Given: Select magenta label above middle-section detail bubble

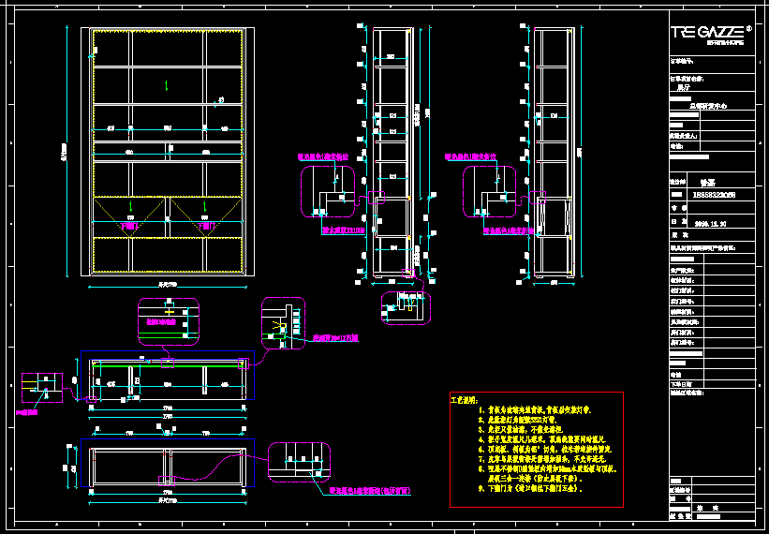Looking at the screenshot, I should [x=323, y=157].
